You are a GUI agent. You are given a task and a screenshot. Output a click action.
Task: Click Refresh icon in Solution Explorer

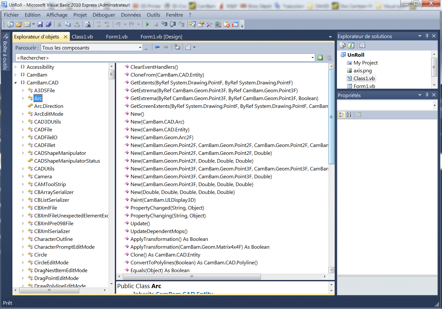pos(351,45)
